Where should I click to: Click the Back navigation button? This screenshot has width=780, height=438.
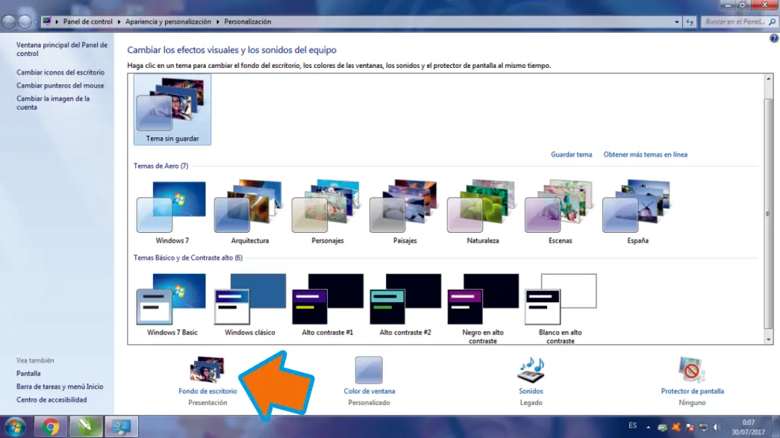[8, 22]
